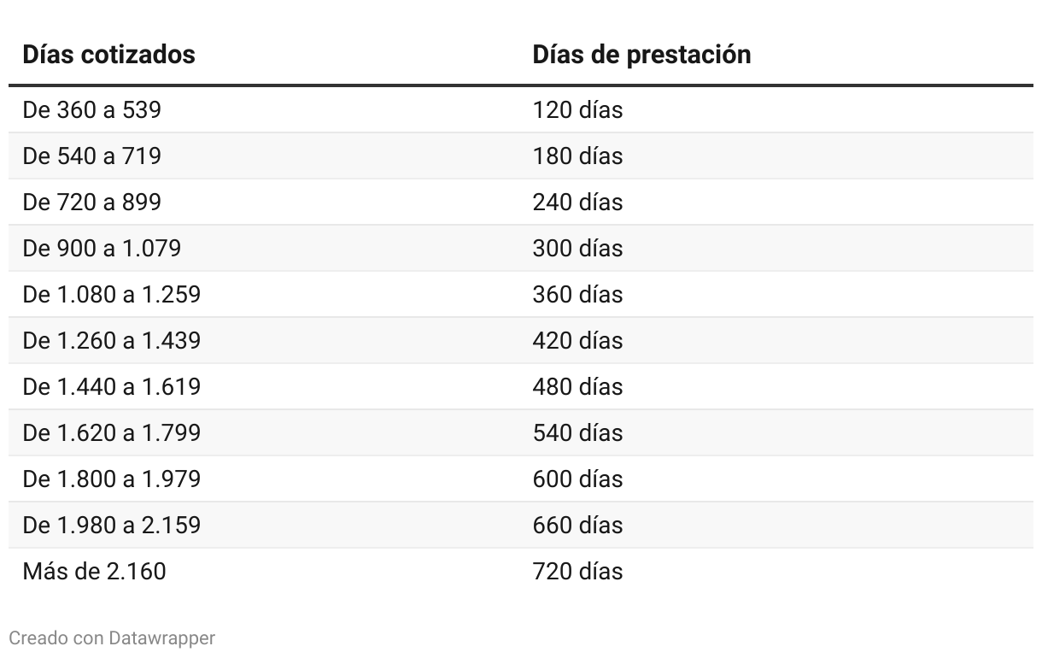Click the '240 días' cell
Viewport: 1042px width, 658px height.
pyautogui.click(x=577, y=203)
